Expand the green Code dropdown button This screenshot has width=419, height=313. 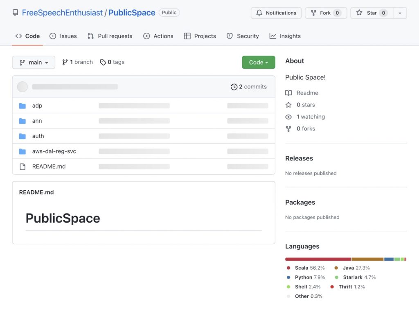click(258, 62)
